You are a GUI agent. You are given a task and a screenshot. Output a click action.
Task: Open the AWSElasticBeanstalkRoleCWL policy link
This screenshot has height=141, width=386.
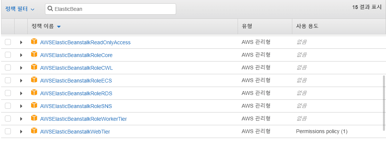76,68
